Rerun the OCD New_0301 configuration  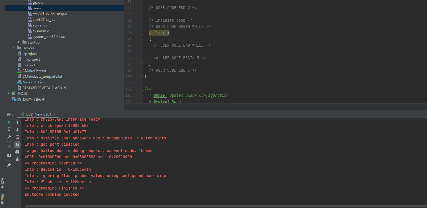(9, 122)
